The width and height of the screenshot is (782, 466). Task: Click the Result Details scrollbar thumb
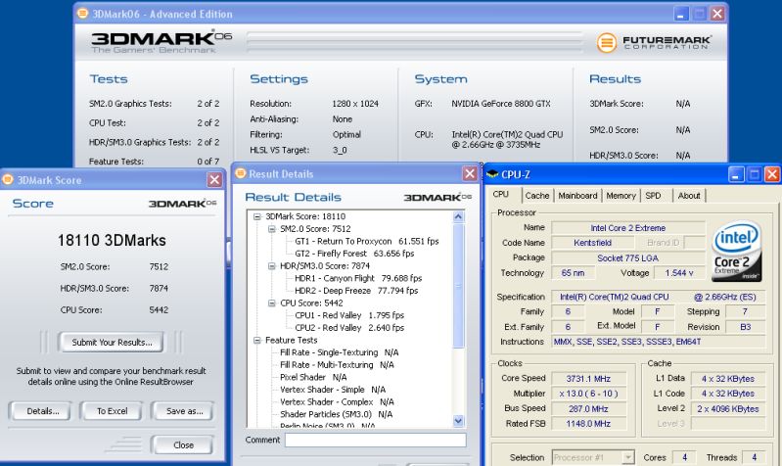[458, 286]
